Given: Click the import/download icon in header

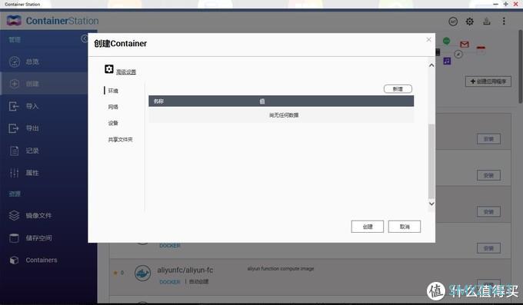Looking at the screenshot, I should [x=487, y=22].
